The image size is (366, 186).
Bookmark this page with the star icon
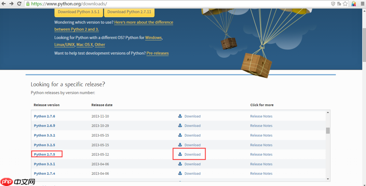pos(345,4)
